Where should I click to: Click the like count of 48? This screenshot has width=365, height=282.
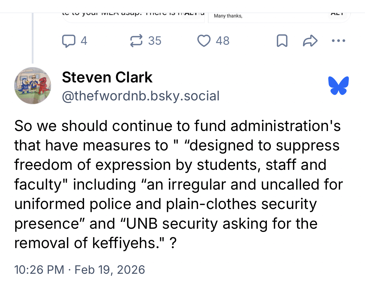tap(222, 41)
